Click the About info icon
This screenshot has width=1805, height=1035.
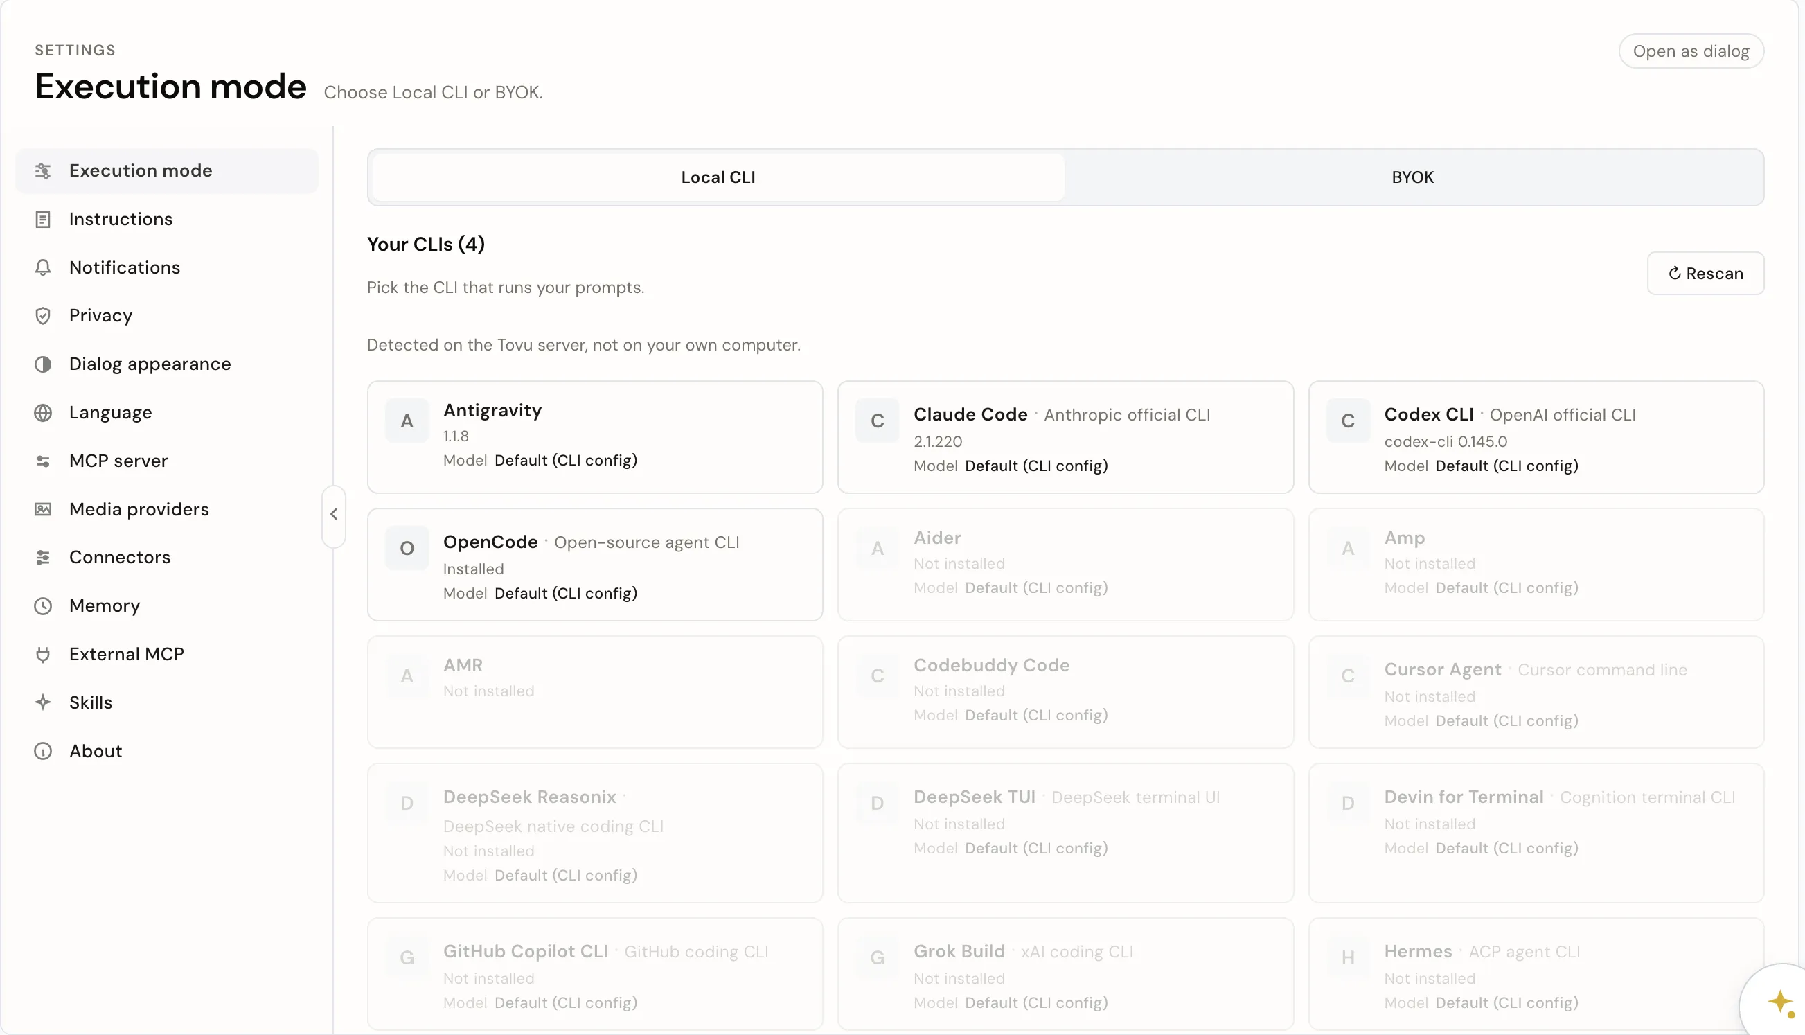point(43,751)
